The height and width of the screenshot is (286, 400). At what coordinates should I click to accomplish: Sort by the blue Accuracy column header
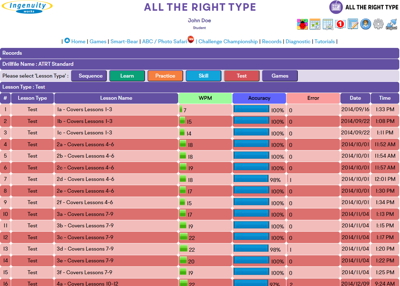pos(259,98)
